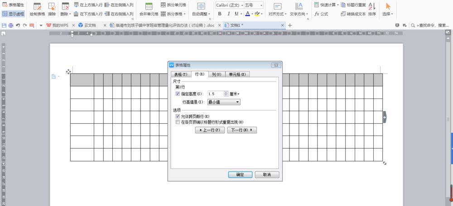Click the table move handle above the table
Image resolution: width=453 pixels, height=206 pixels.
(68, 71)
